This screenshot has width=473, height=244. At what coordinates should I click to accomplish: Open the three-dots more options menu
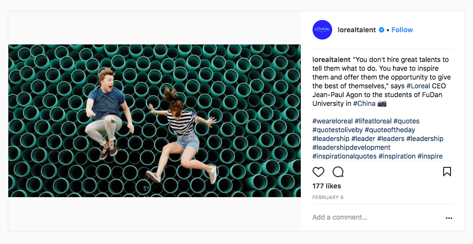449,218
